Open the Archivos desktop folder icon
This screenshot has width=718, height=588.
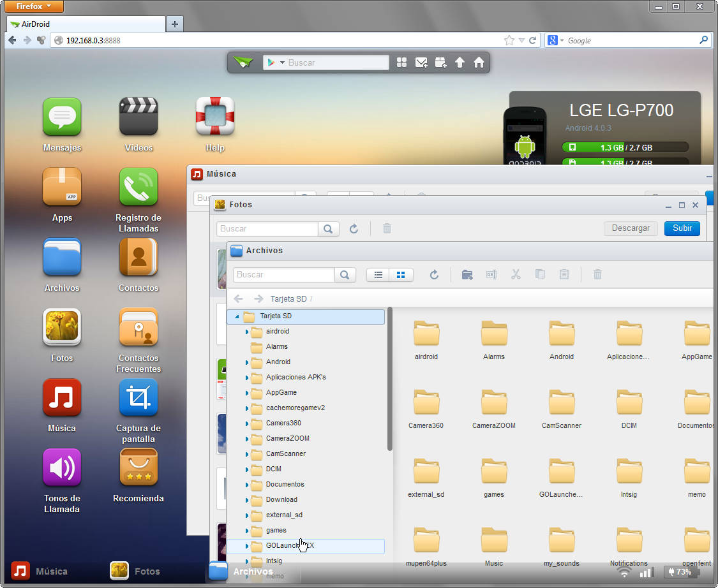tap(62, 257)
